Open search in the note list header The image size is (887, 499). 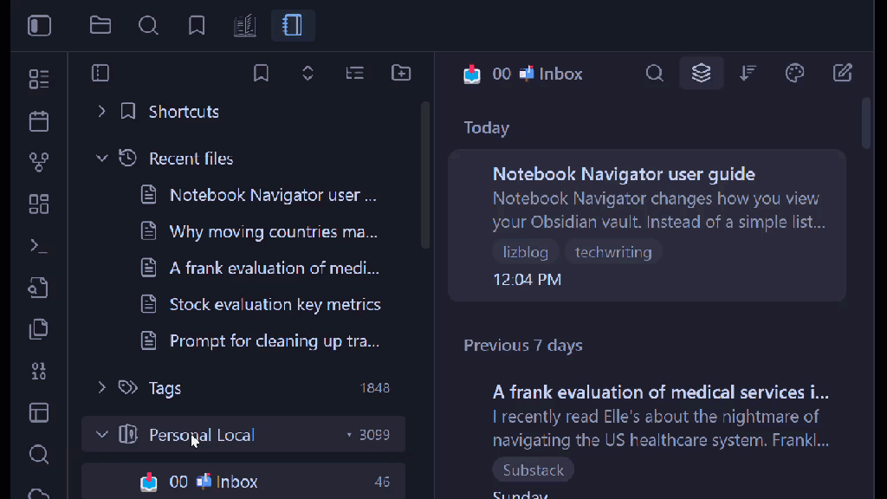654,73
